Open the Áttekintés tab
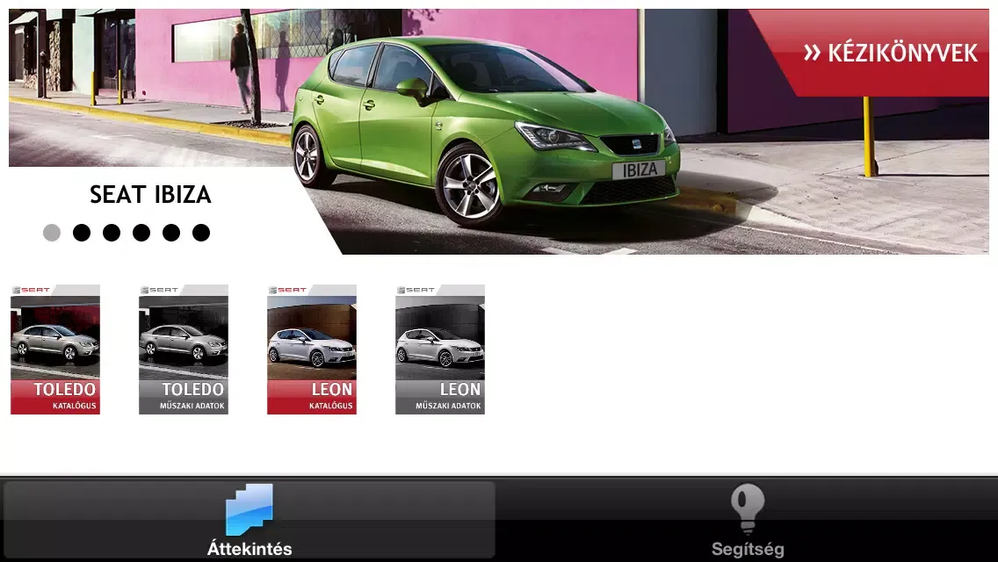This screenshot has height=562, width=998. tap(249, 519)
